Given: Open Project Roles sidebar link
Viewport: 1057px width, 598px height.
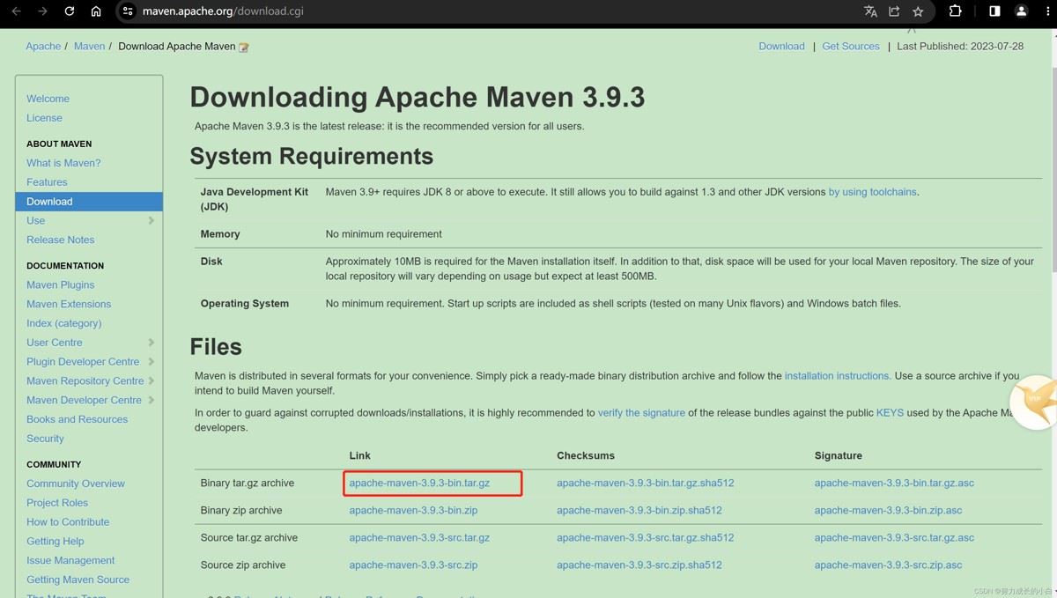Looking at the screenshot, I should point(57,503).
